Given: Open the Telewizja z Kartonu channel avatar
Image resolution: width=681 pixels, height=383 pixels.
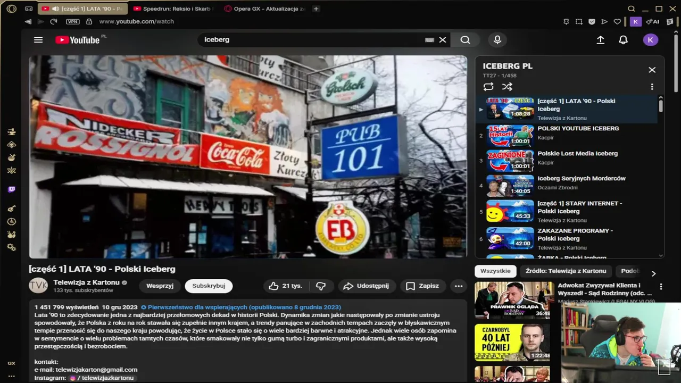Looking at the screenshot, I should click(x=38, y=286).
